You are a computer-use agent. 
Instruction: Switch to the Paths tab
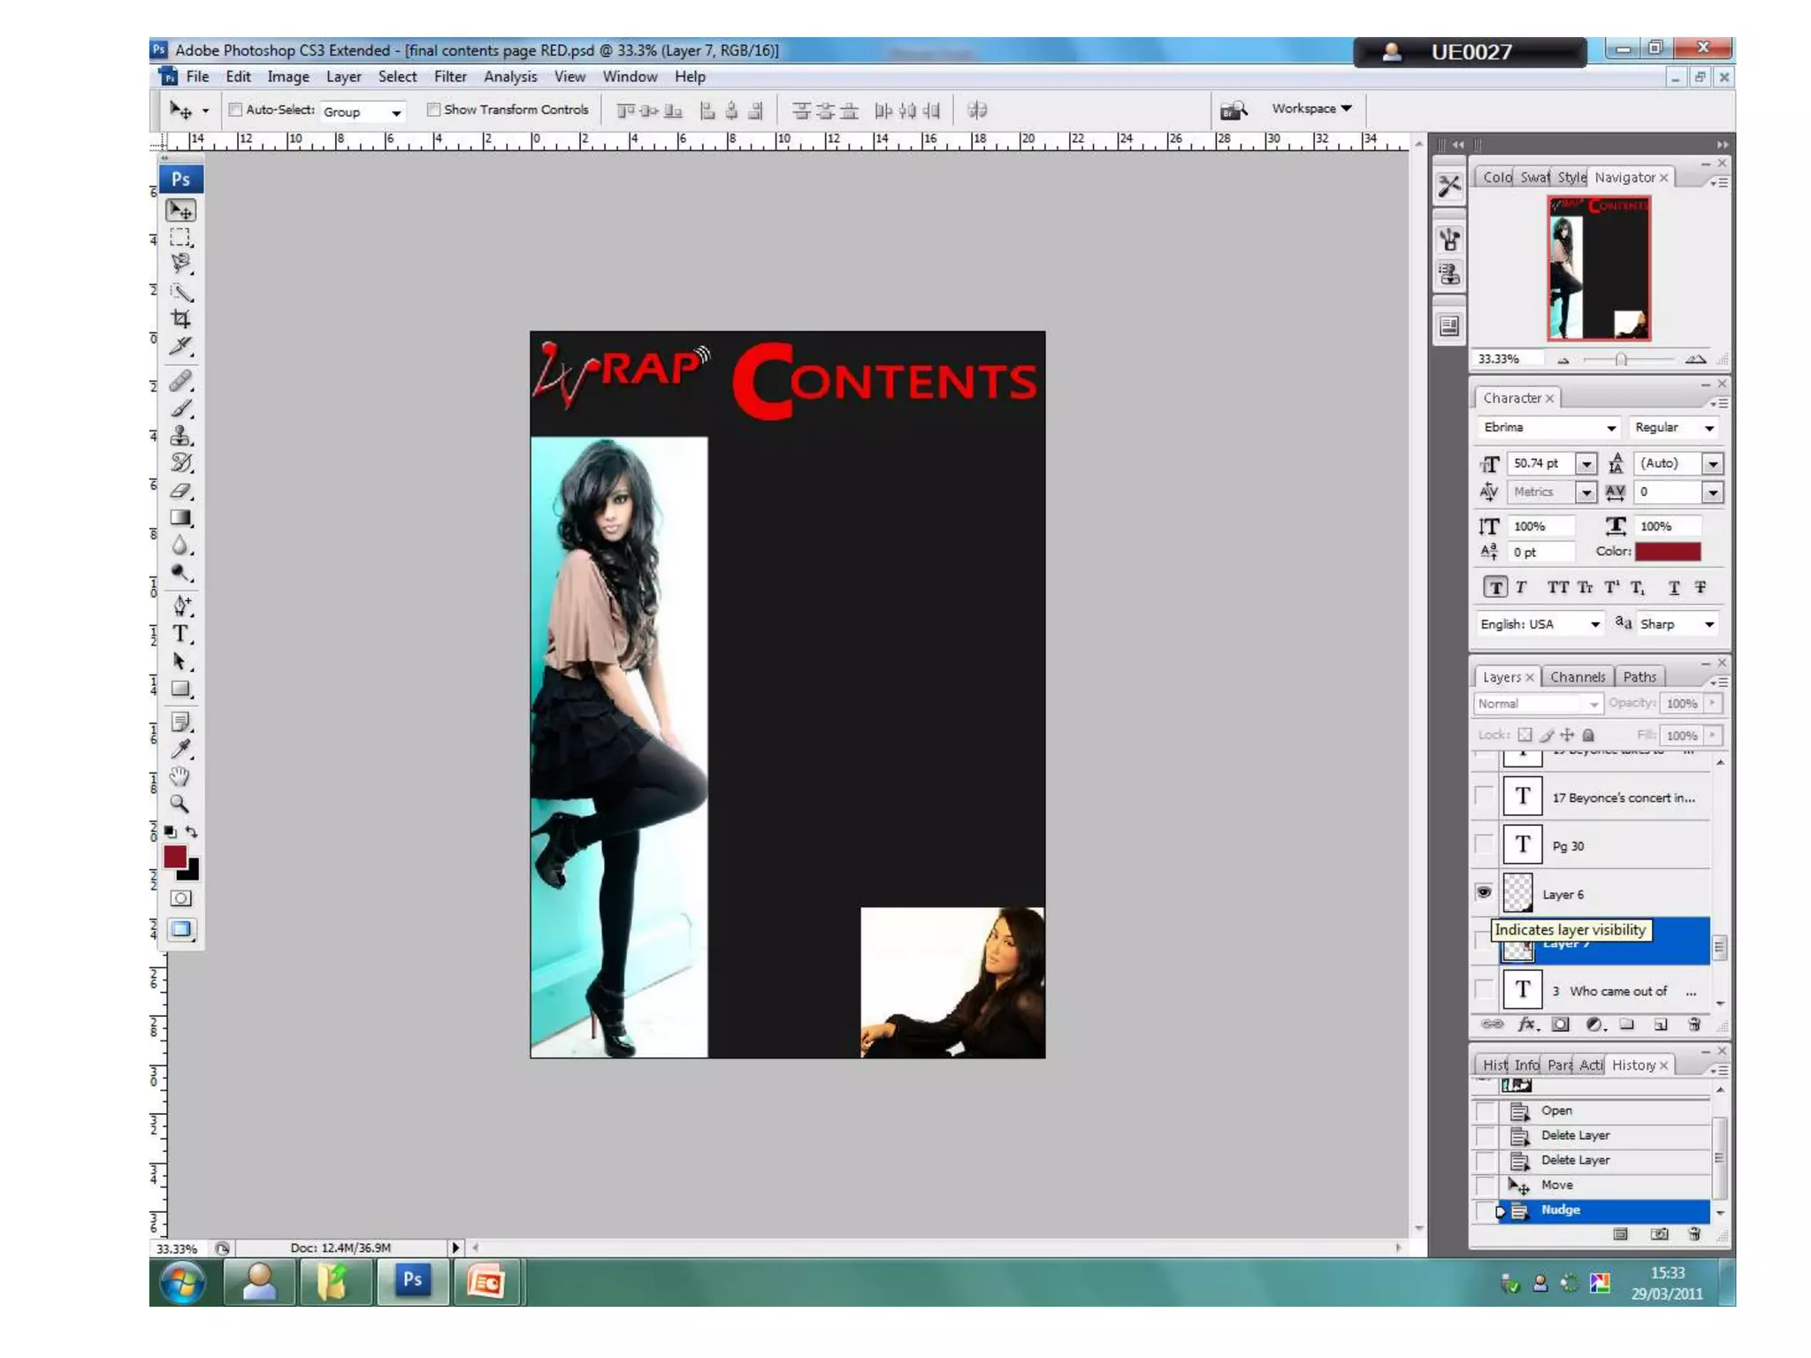(1639, 677)
